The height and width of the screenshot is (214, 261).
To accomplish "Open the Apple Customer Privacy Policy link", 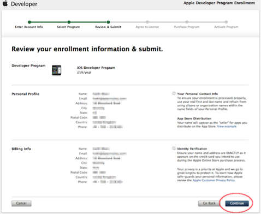I will 213,180.
